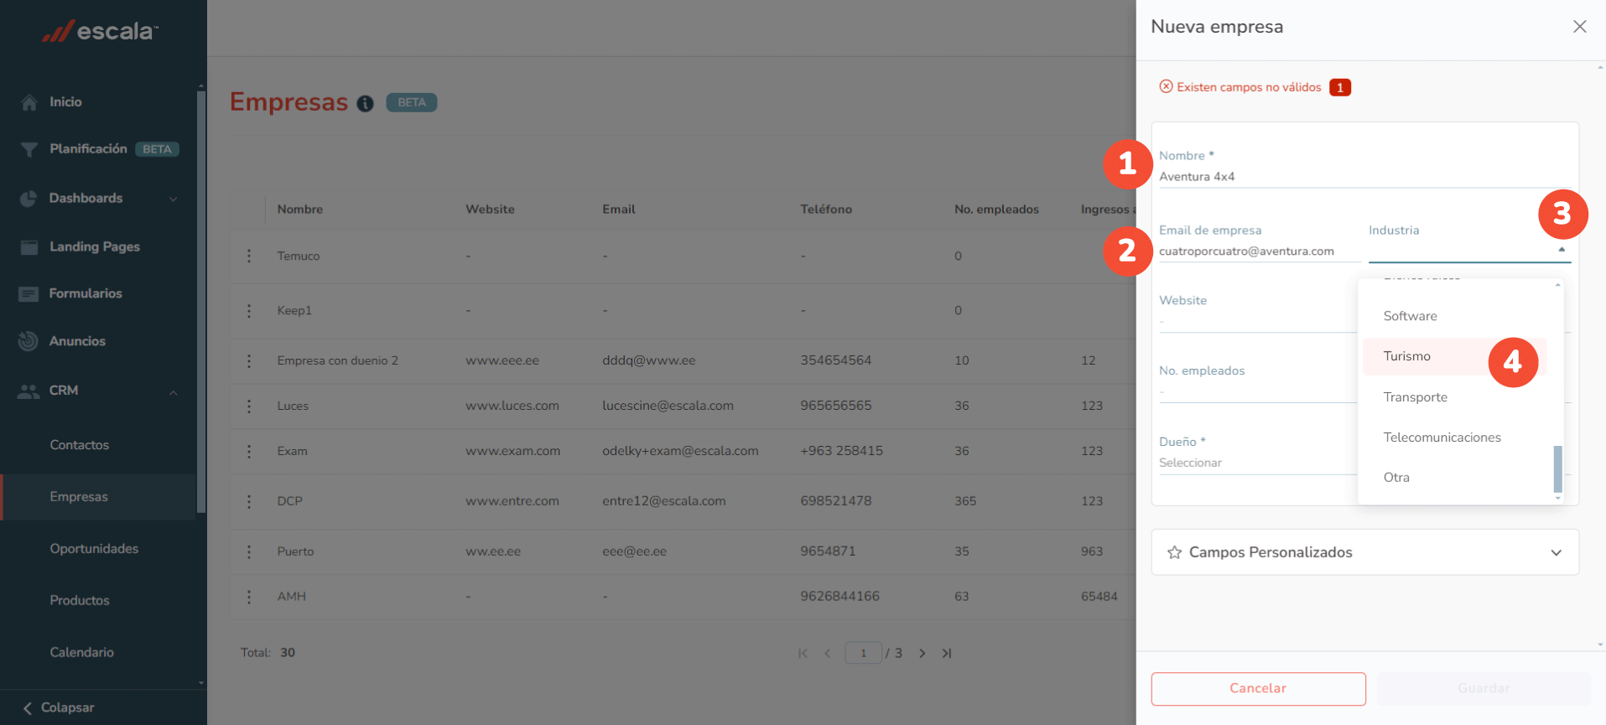This screenshot has width=1606, height=725.
Task: Go to last page of table
Action: [x=947, y=653]
